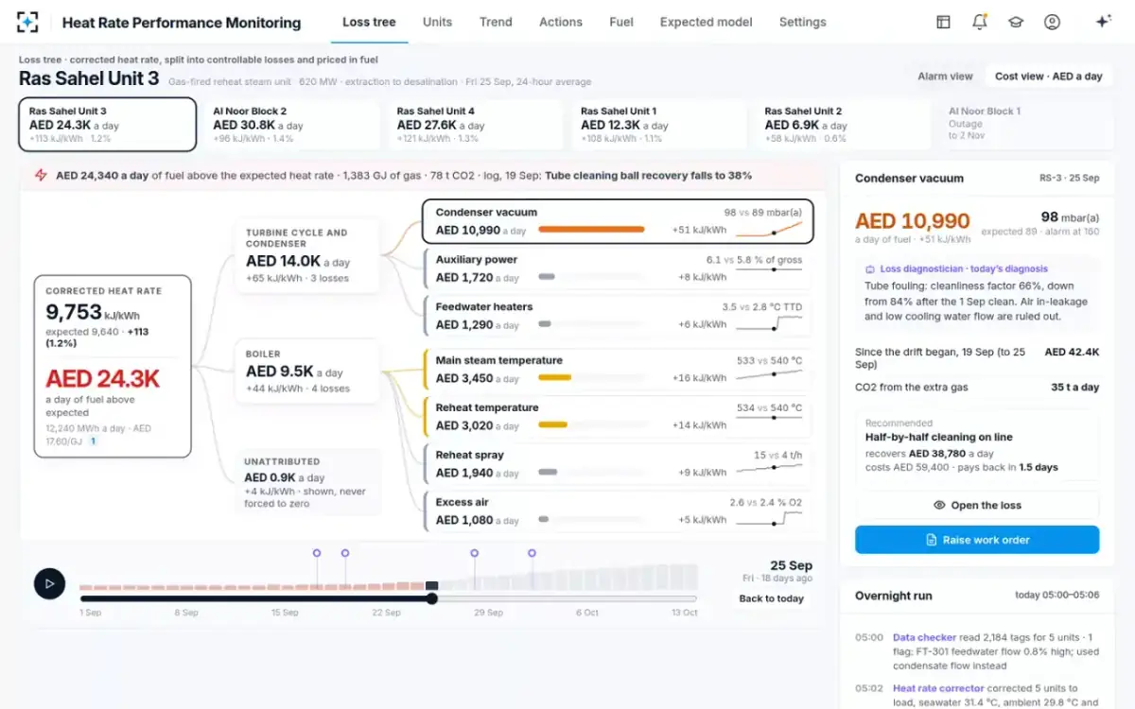Switch to Alarm view
The width and height of the screenshot is (1135, 709).
[x=945, y=77]
